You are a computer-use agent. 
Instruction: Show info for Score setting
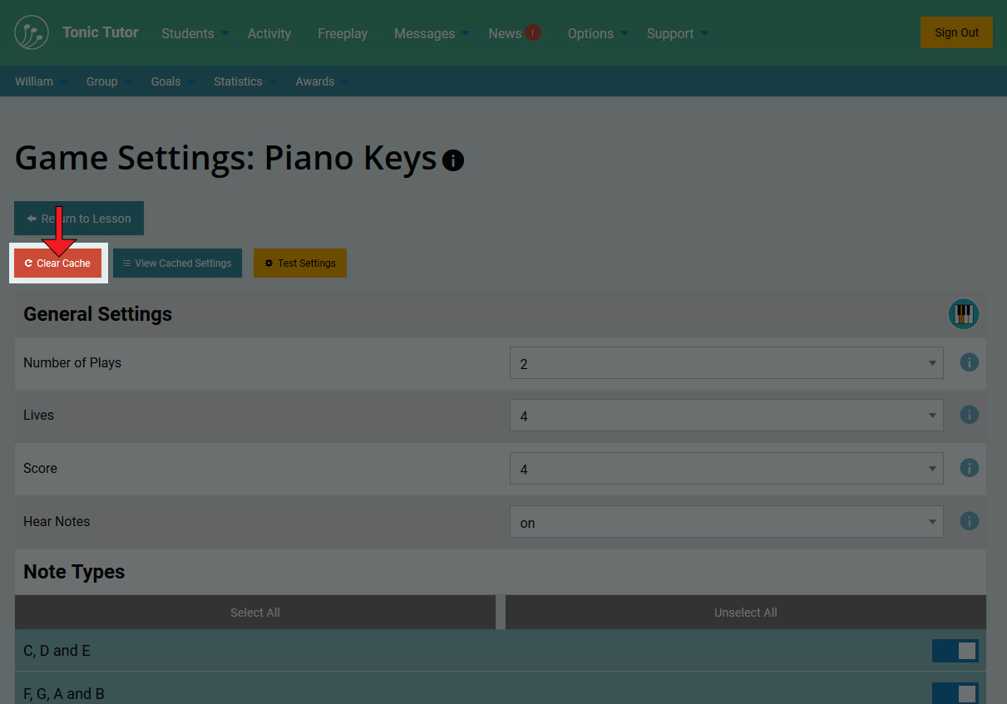(x=969, y=468)
